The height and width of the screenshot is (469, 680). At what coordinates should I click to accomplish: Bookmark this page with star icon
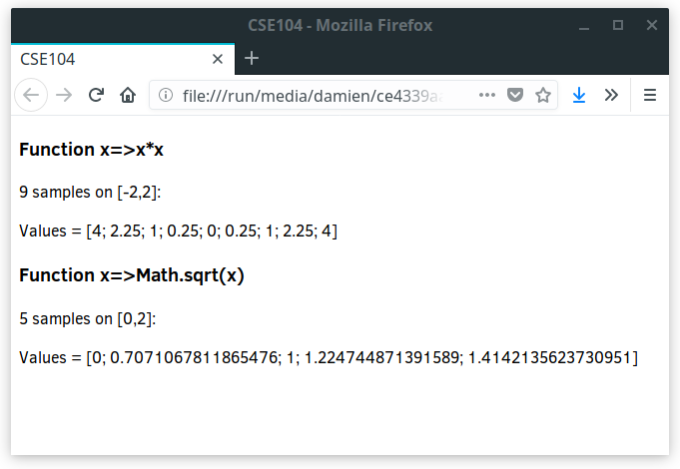543,95
